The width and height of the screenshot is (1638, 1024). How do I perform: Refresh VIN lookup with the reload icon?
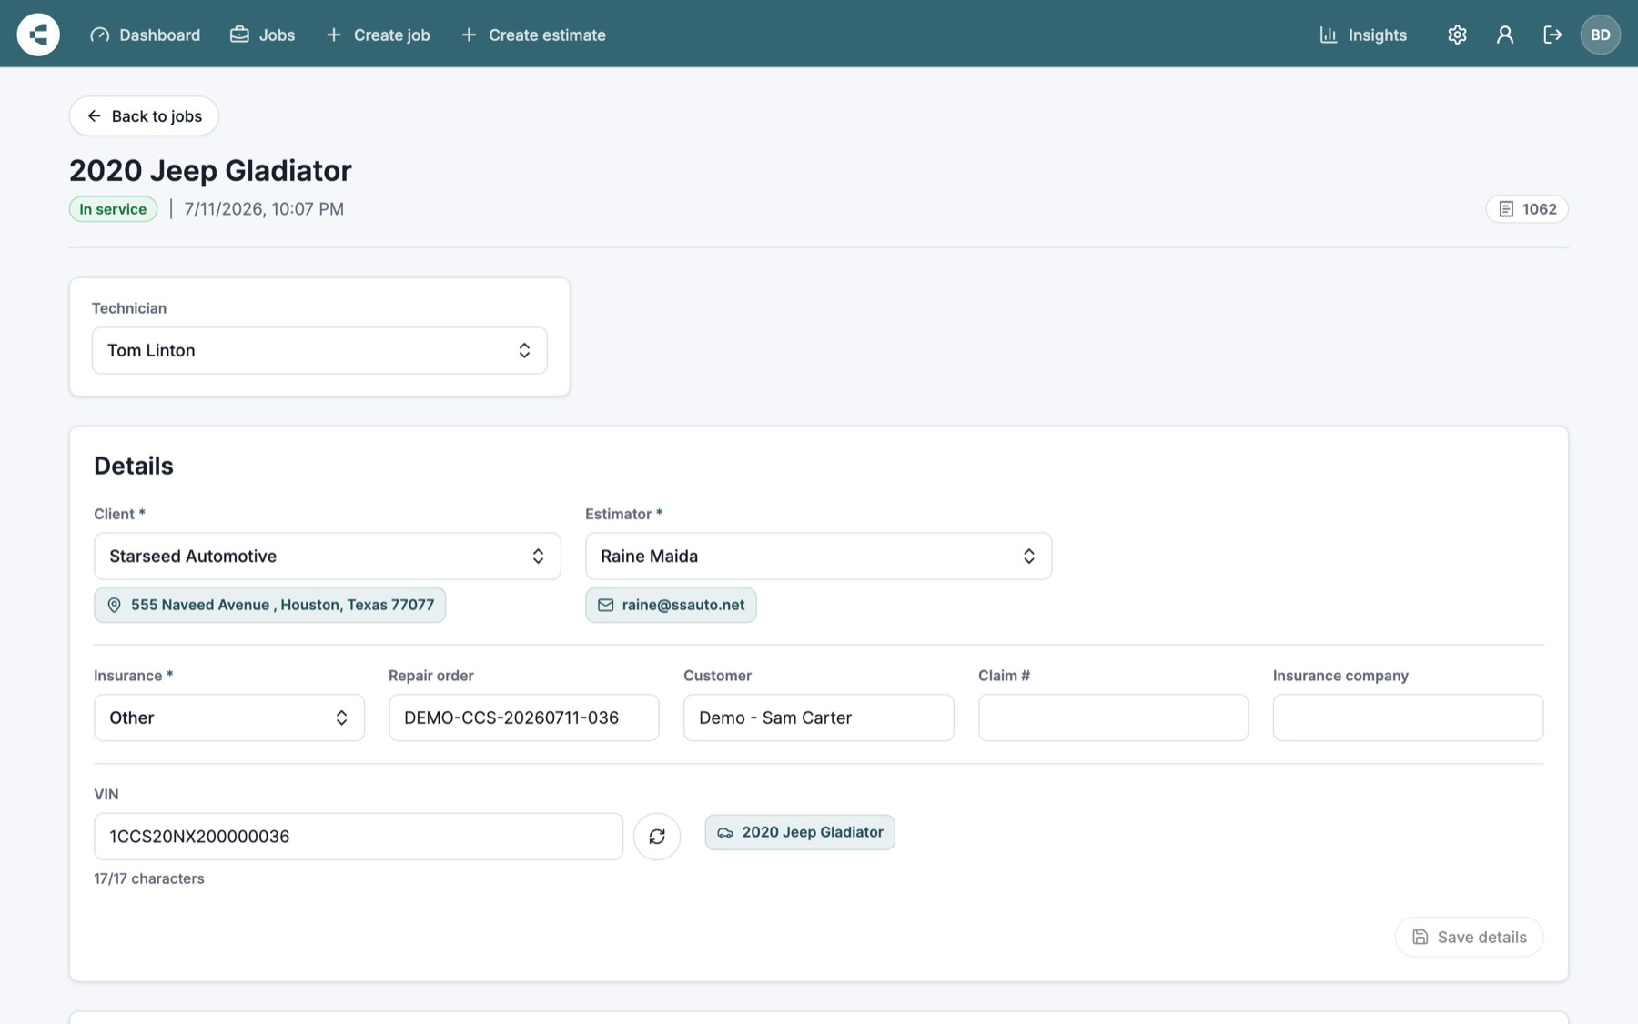coord(657,837)
